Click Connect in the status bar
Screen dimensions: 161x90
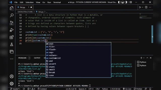42,89
